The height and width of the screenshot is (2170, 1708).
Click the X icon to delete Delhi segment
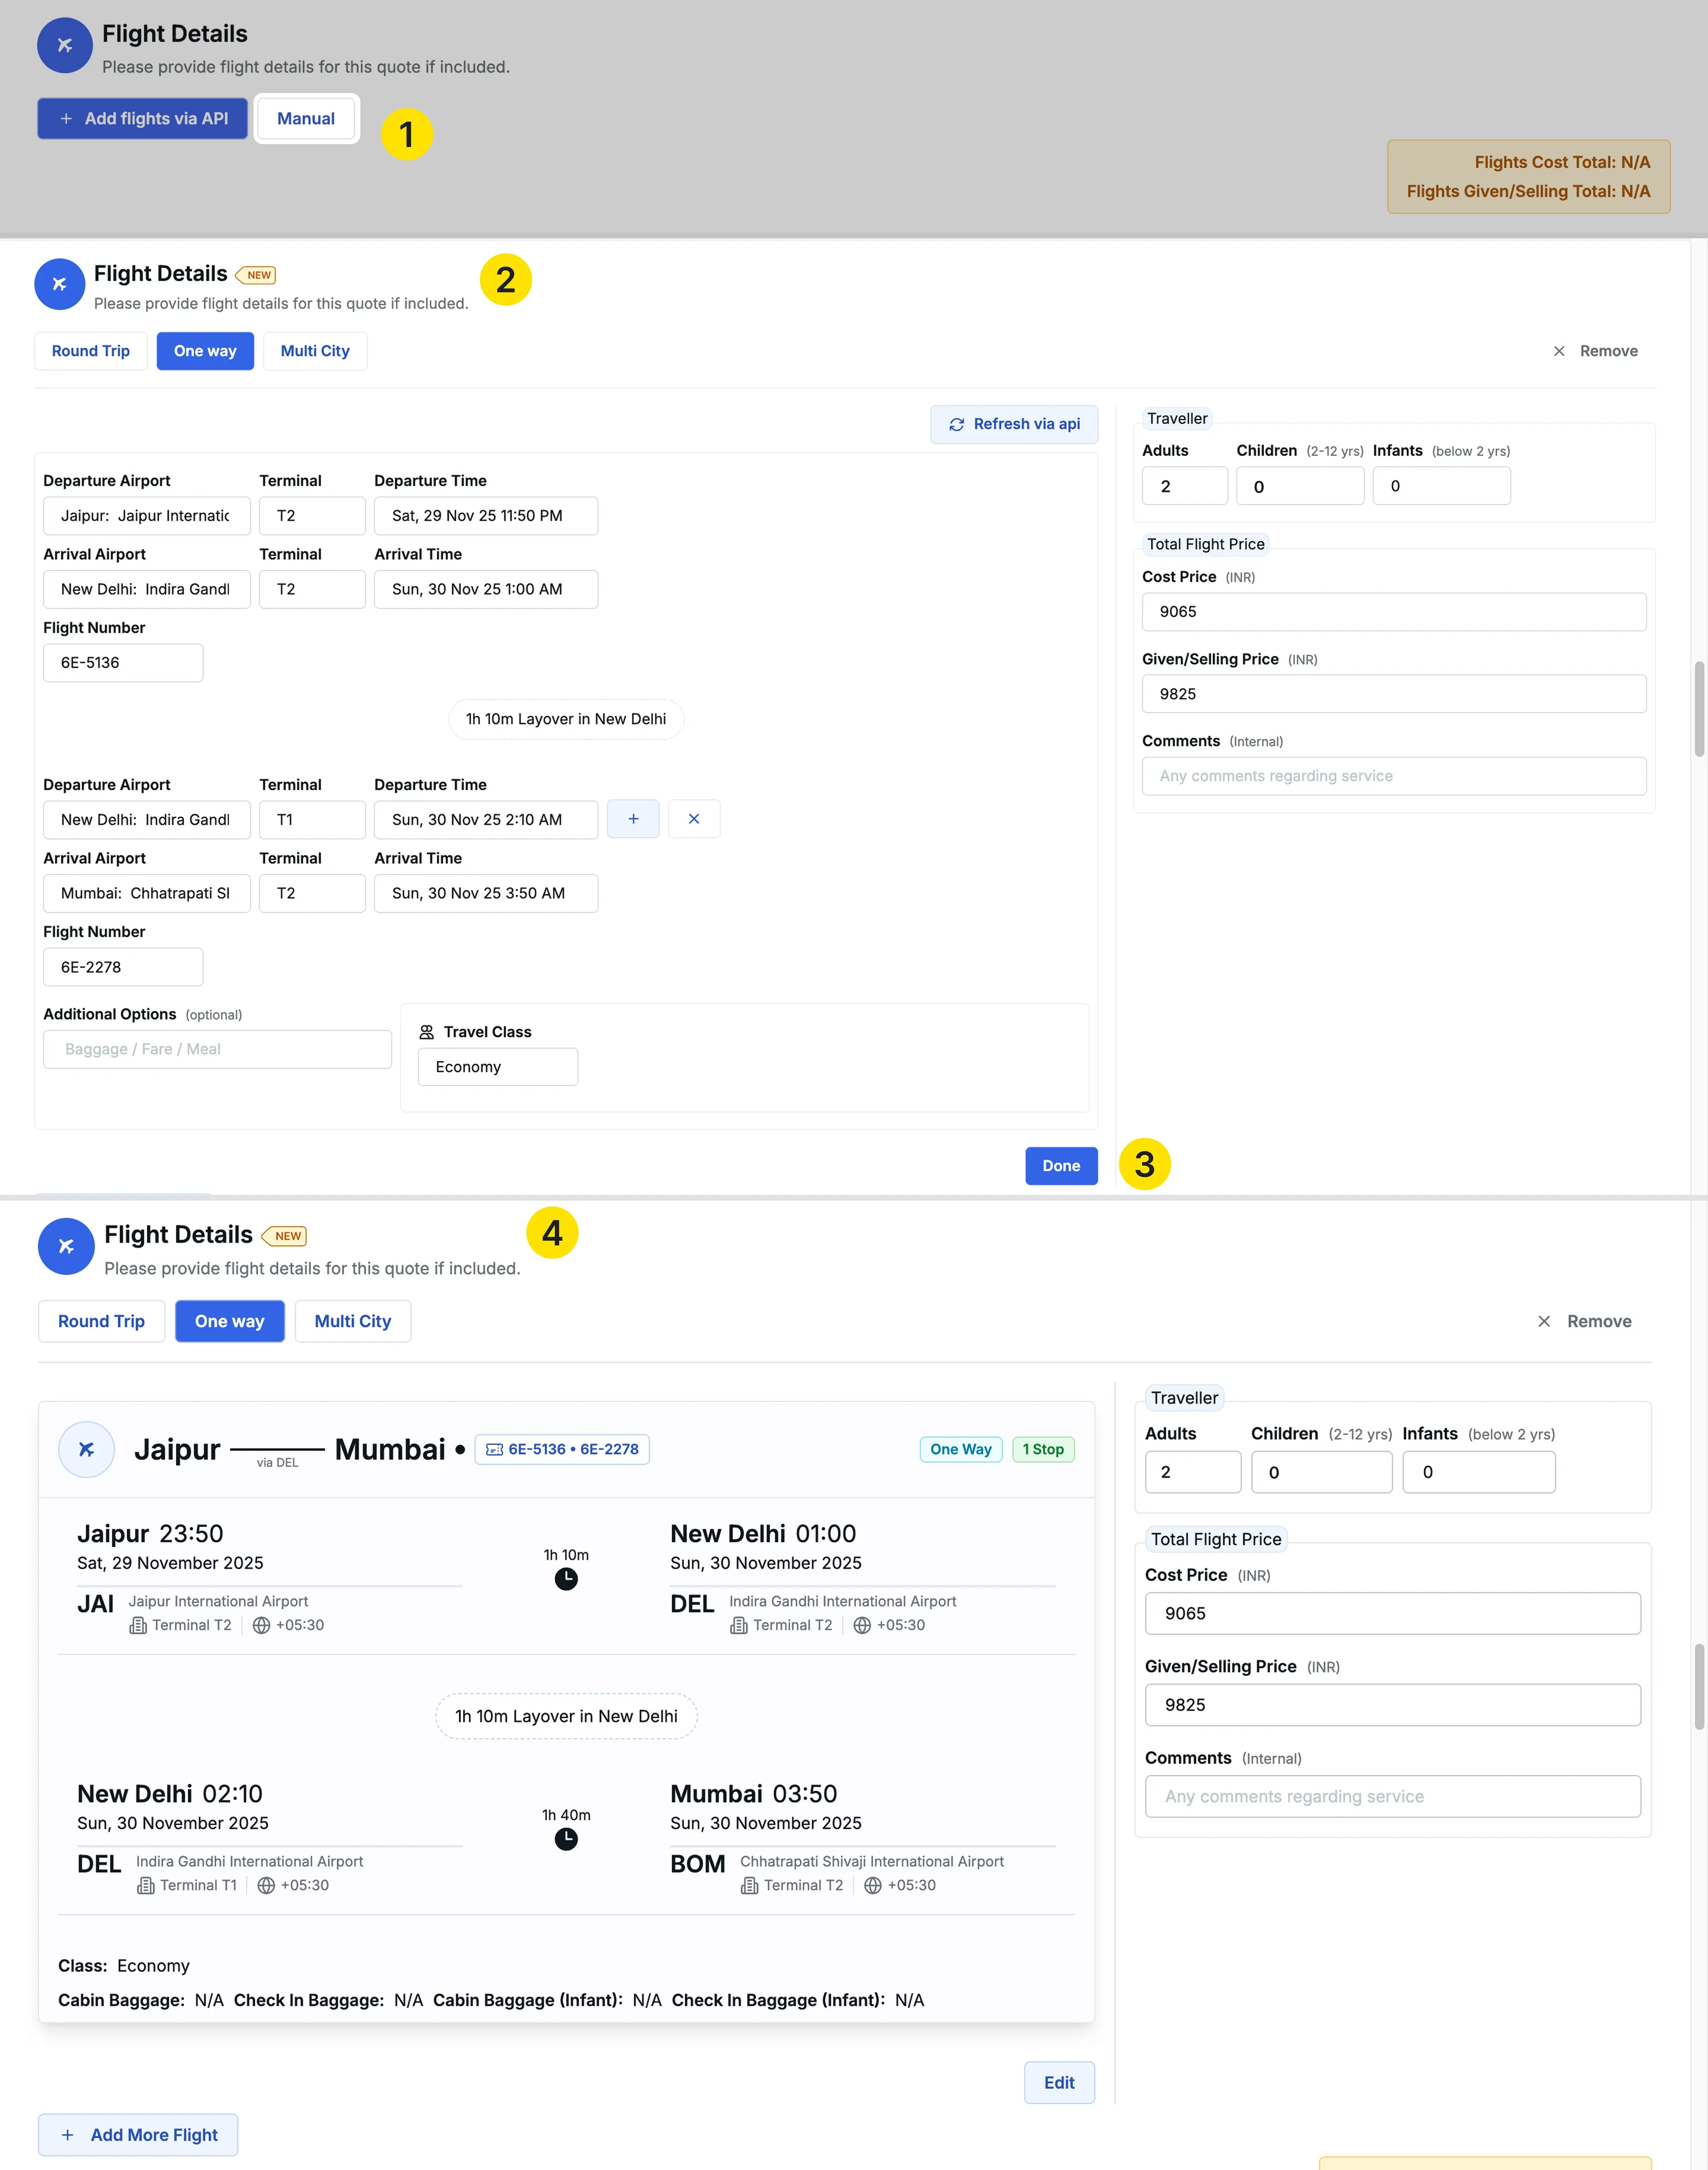pyautogui.click(x=694, y=818)
